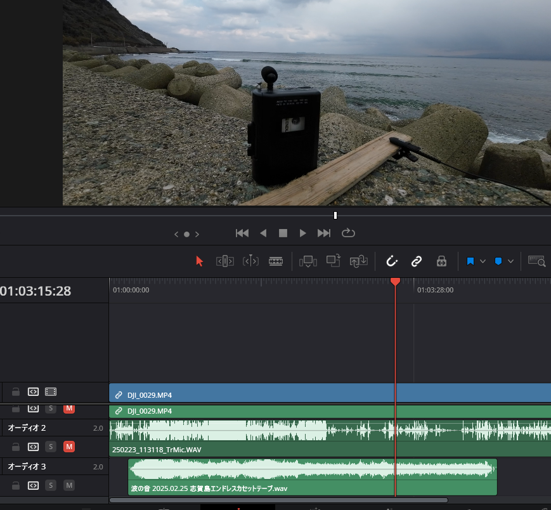
Task: Click the Stop playback button
Action: 283,233
